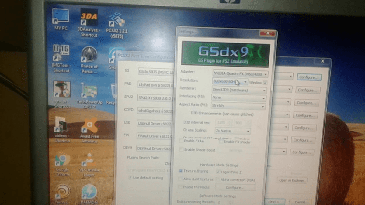365x205 pixels.
Task: Open the Interlacing (F5) dropdown
Action: pyautogui.click(x=239, y=98)
